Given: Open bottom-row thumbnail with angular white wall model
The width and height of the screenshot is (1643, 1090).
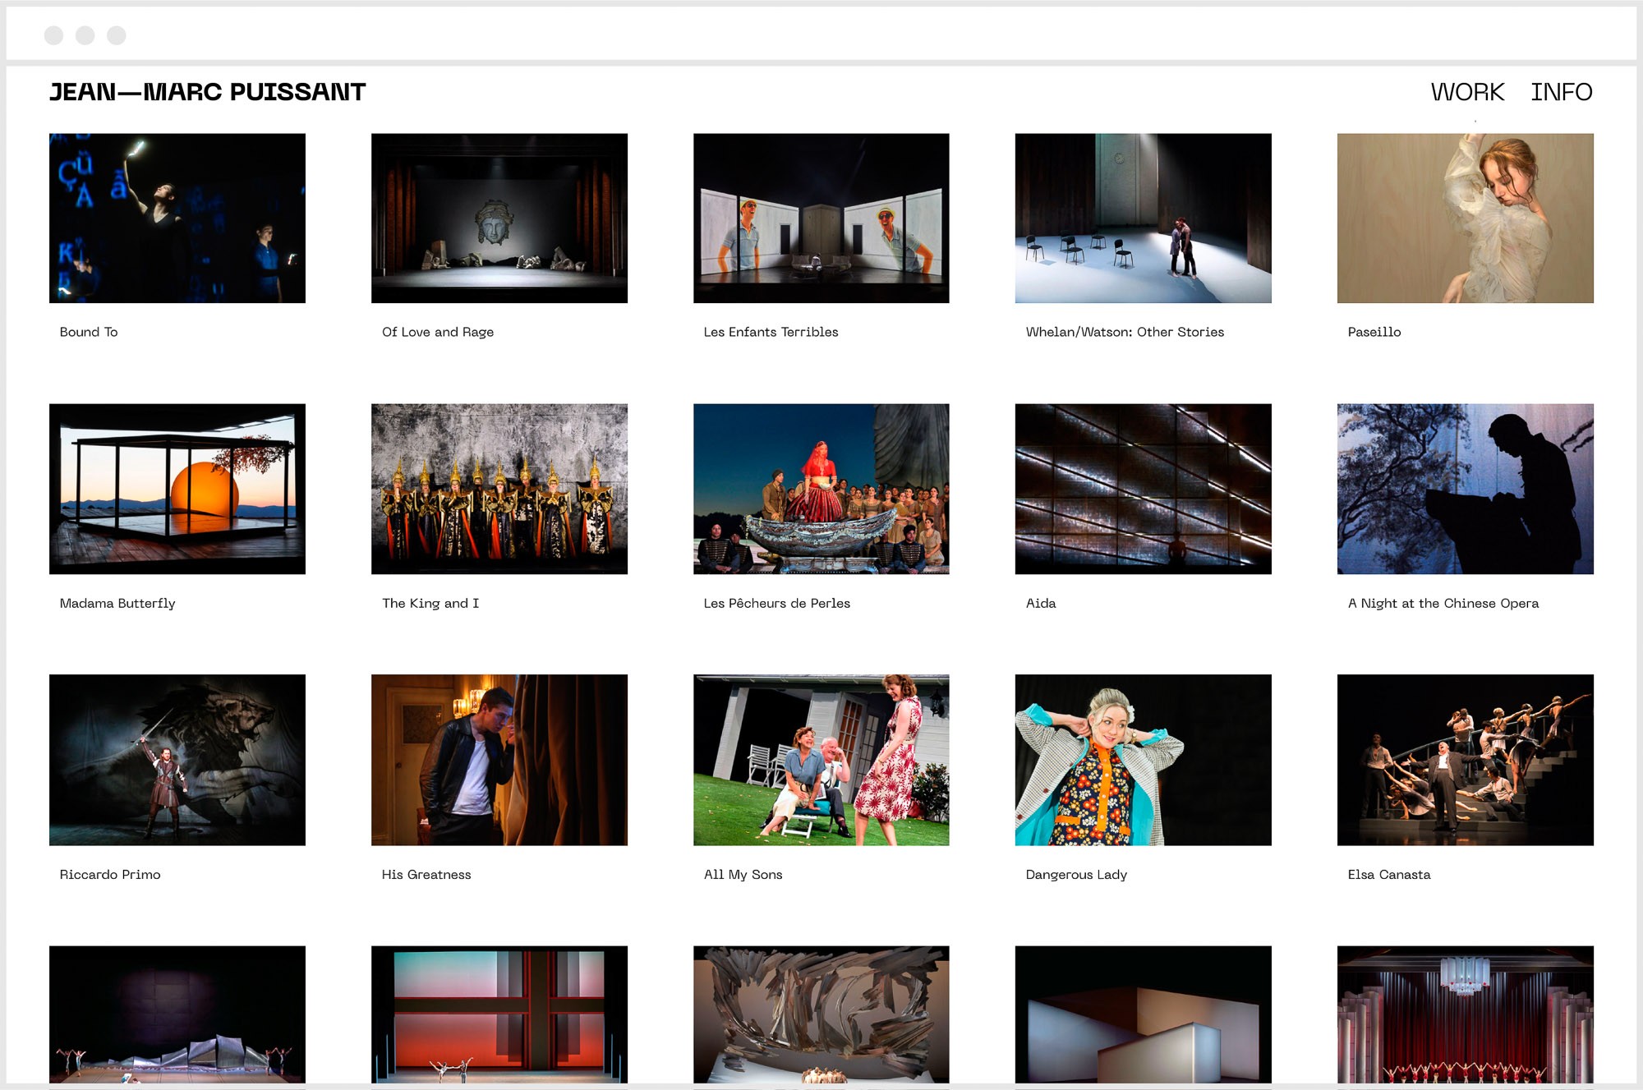Looking at the screenshot, I should (1144, 1014).
